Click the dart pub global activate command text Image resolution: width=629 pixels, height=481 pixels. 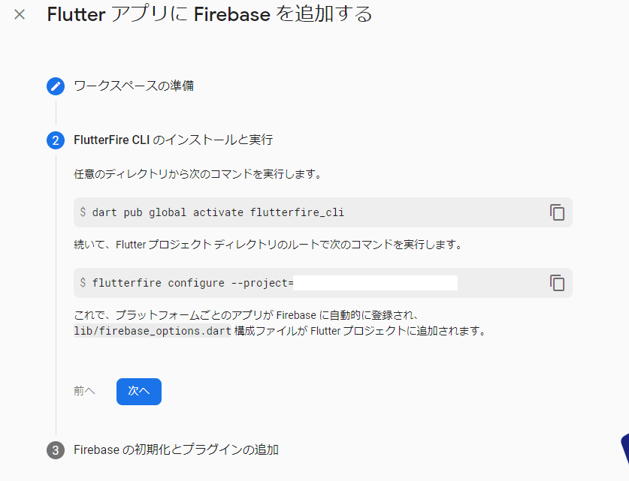[x=218, y=212]
